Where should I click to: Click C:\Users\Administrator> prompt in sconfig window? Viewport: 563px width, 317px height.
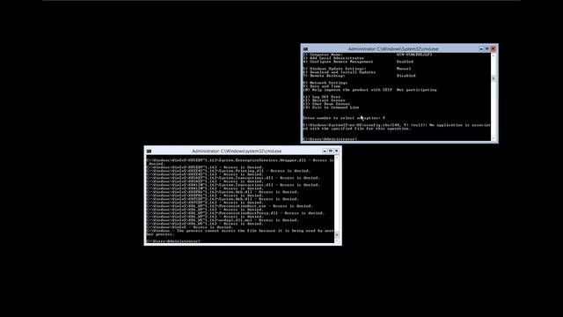click(x=330, y=139)
